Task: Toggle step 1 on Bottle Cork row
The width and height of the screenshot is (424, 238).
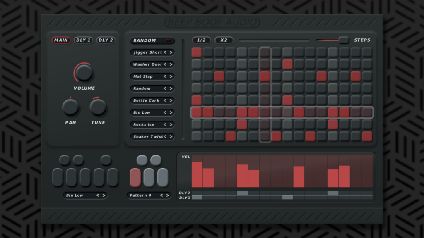Action: 197,100
